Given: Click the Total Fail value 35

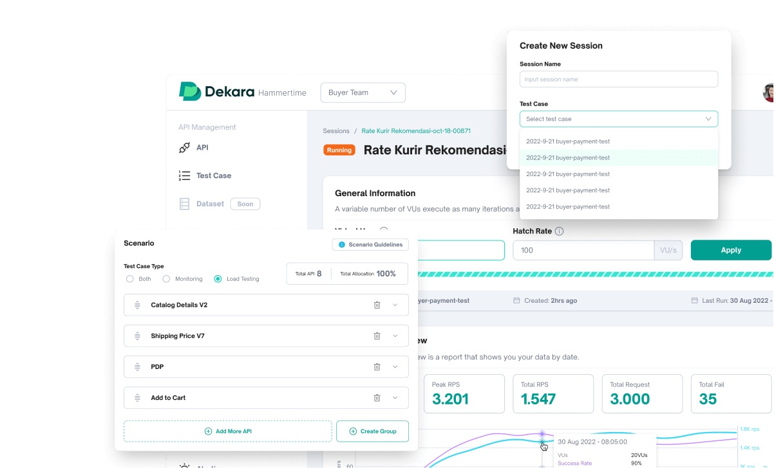Looking at the screenshot, I should (708, 399).
